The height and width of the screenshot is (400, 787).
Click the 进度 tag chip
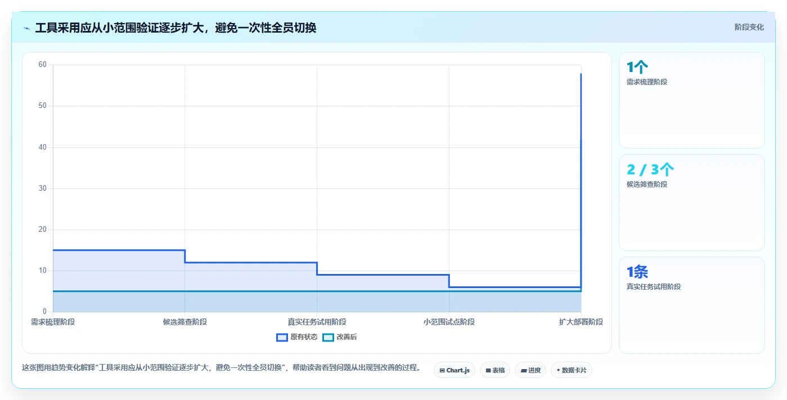(x=530, y=370)
